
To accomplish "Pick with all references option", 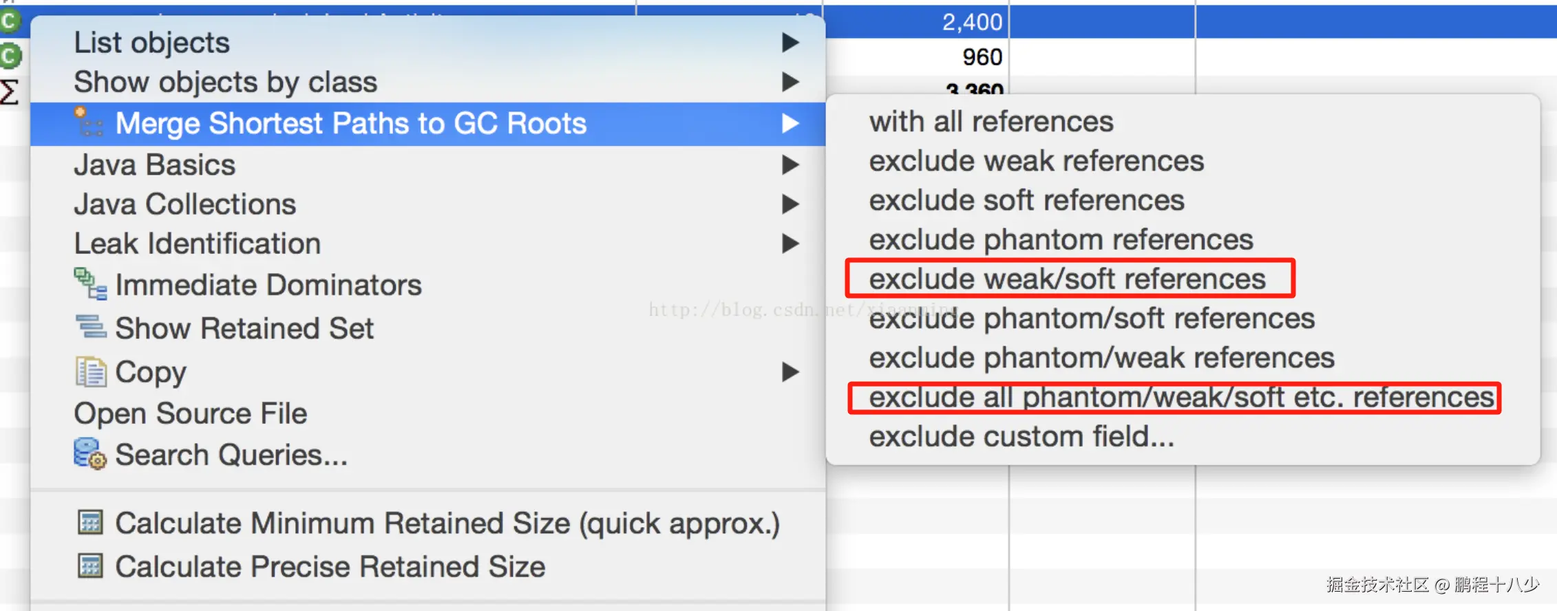I will (991, 122).
